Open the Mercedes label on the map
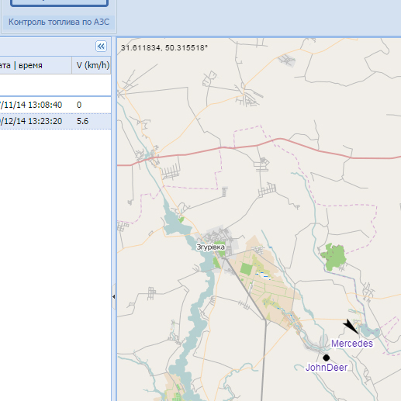This screenshot has height=401, width=401. tap(352, 344)
